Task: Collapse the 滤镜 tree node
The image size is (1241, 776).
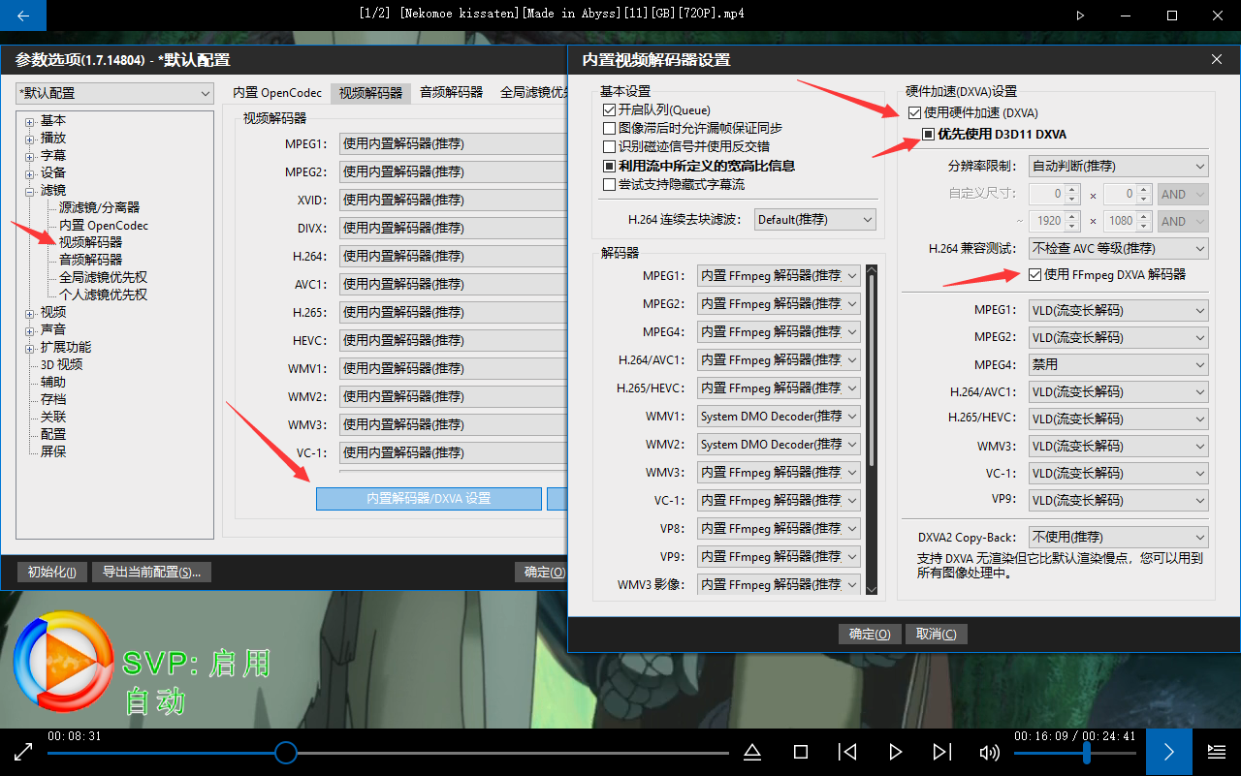Action: [30, 191]
